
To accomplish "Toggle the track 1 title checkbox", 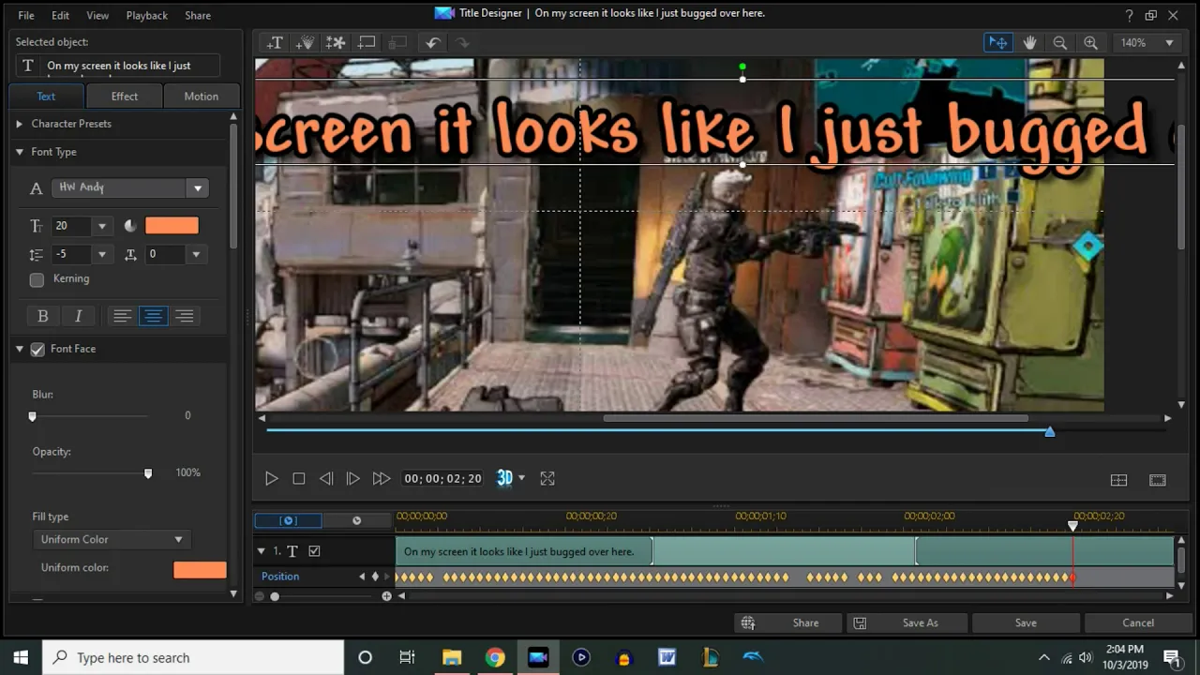I will (x=314, y=551).
